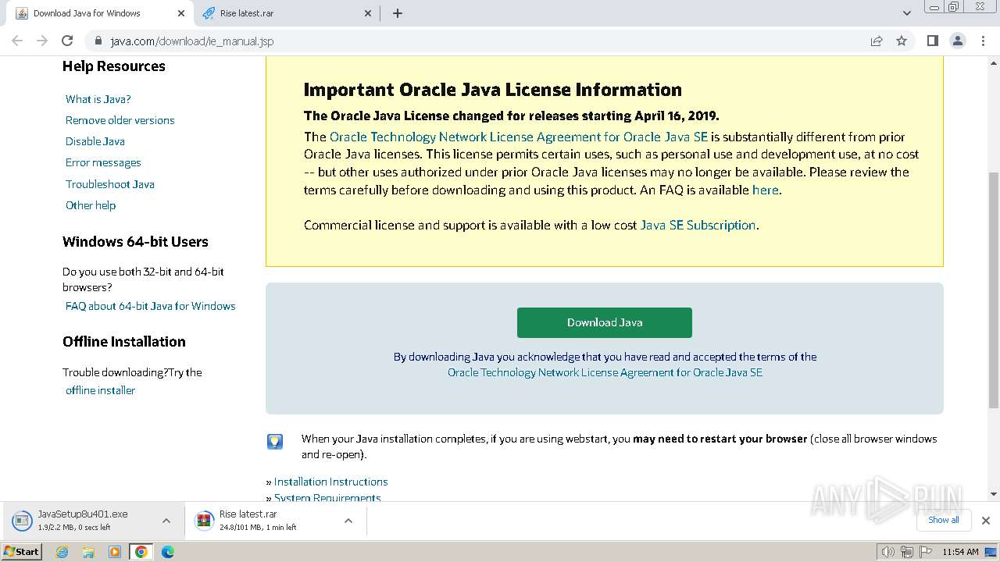Screen dimensions: 1000x562
Task: Open the Remove older versions link
Action: [120, 120]
